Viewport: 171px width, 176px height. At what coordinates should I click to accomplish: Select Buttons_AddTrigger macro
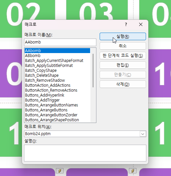[57, 100]
